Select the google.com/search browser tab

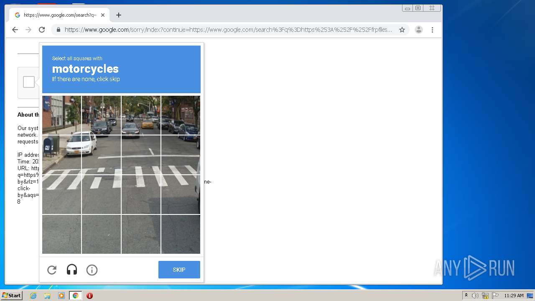pos(60,15)
